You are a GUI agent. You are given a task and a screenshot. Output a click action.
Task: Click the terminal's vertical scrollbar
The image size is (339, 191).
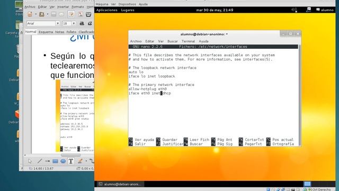[299, 95]
